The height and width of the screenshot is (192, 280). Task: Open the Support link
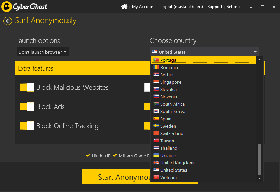(215, 7)
